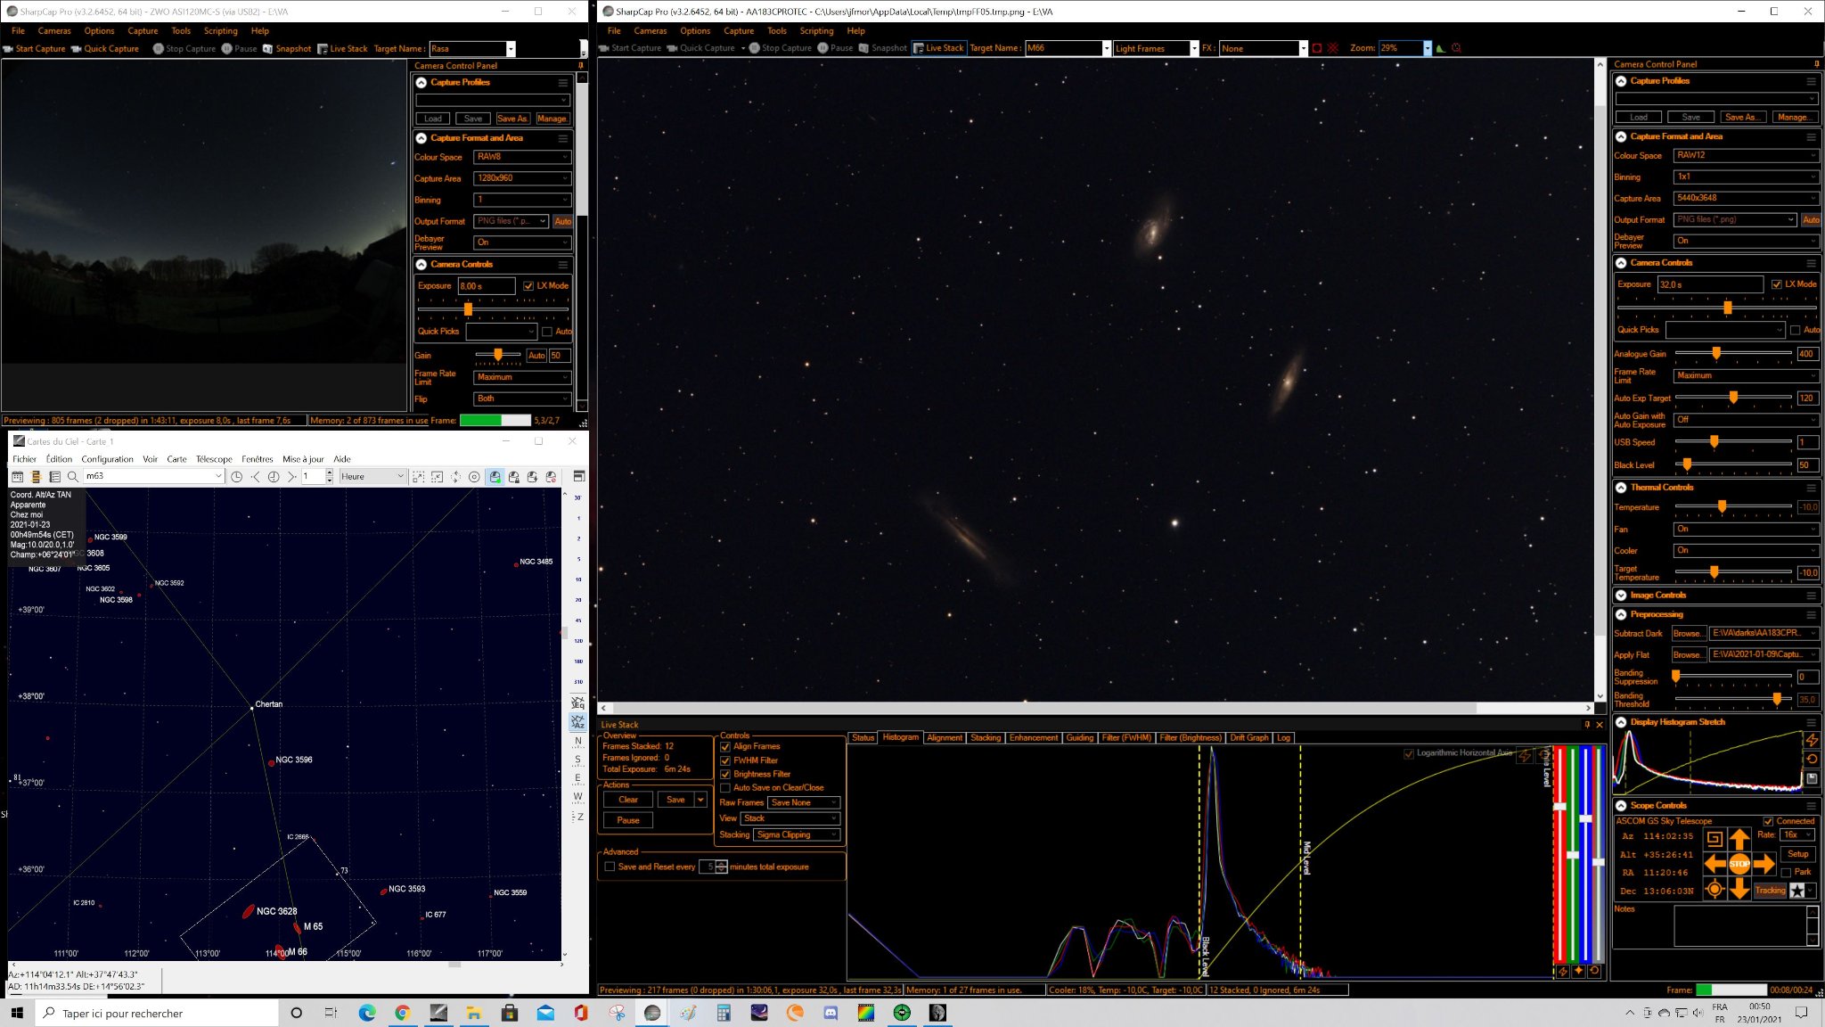Click the telescope disconnect icon with red mark

551,477
